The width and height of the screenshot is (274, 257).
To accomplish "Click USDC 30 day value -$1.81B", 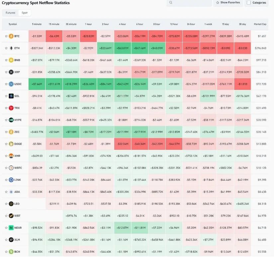I will click(242, 84).
